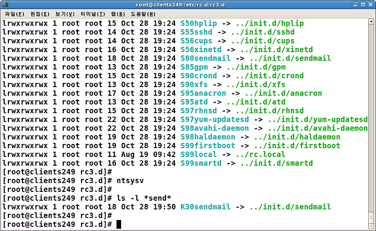Image resolution: width=376 pixels, height=231 pixels.
Task: Click the ../init.d/anacron target path
Action: click(x=284, y=93)
